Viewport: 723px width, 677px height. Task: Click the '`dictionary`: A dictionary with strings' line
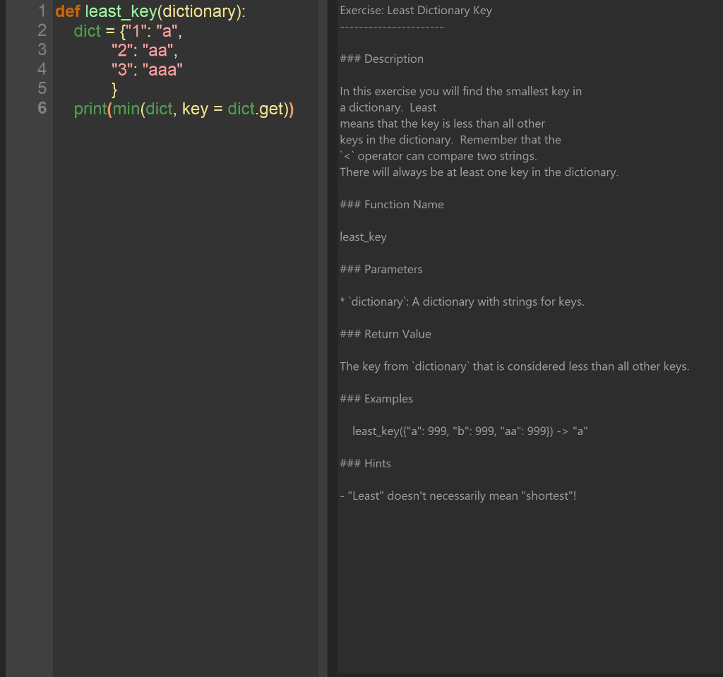coord(462,301)
